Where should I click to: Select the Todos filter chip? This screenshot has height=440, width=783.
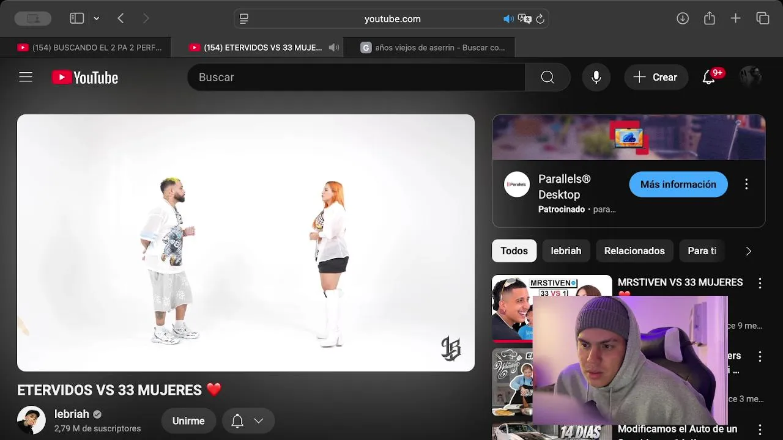click(x=514, y=251)
